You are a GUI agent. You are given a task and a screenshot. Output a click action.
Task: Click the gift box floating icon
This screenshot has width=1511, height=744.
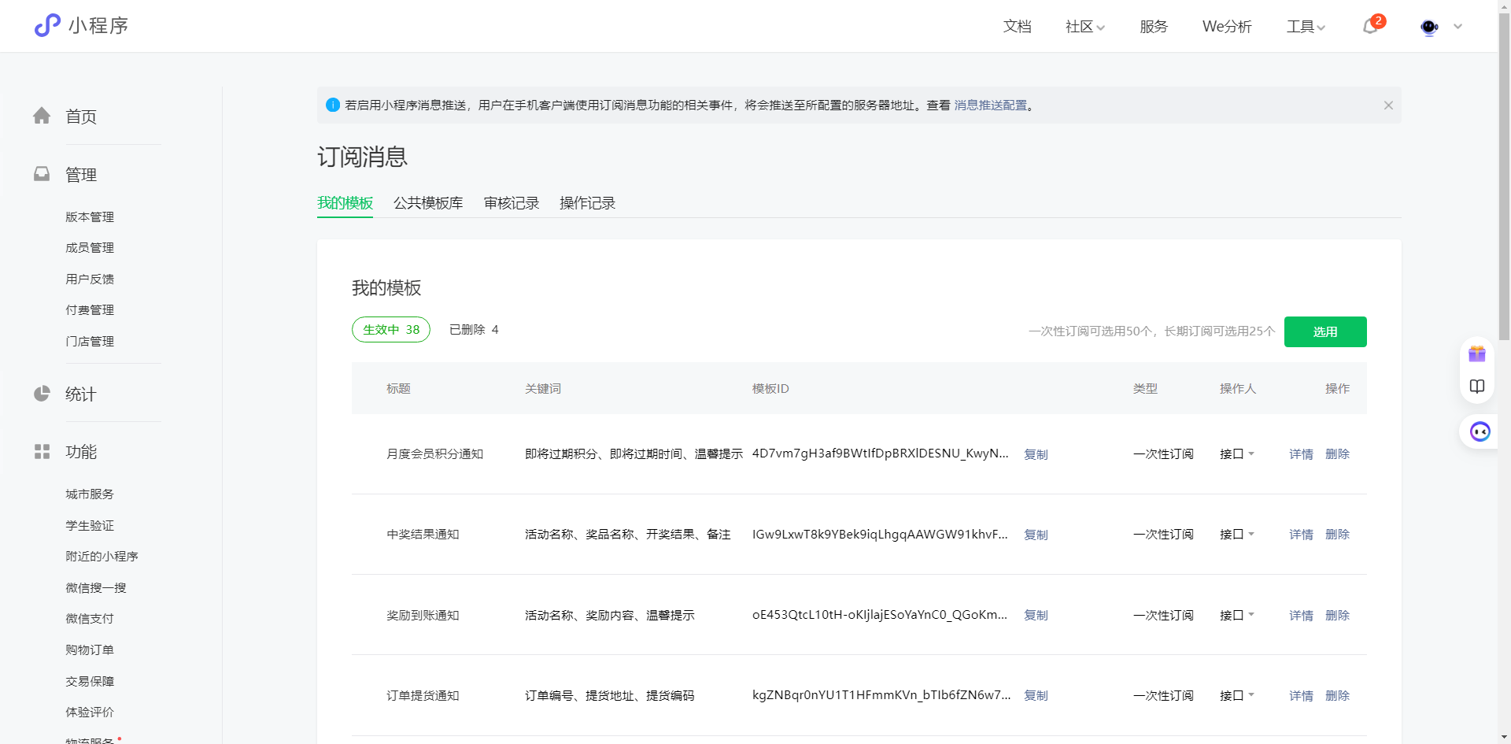(1477, 354)
